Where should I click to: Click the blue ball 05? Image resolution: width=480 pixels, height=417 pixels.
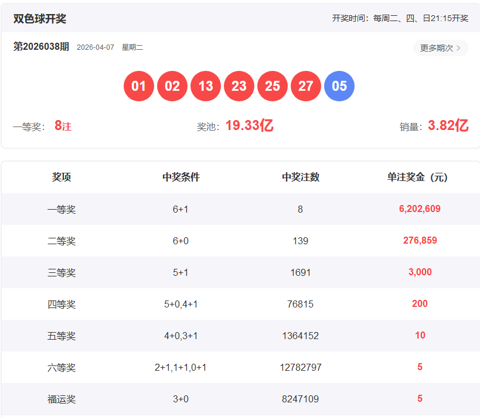click(x=339, y=86)
